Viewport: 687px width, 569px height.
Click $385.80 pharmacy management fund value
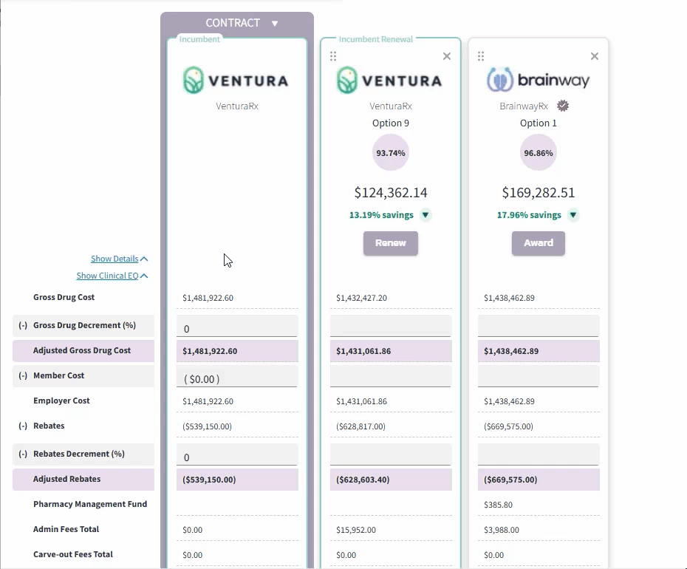pyautogui.click(x=498, y=505)
